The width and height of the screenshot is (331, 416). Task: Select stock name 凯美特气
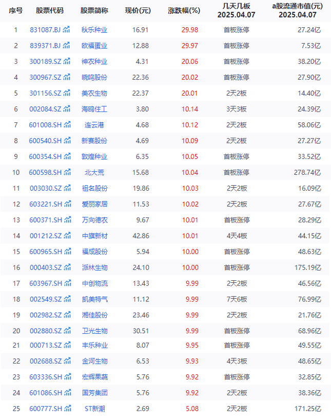(95, 299)
